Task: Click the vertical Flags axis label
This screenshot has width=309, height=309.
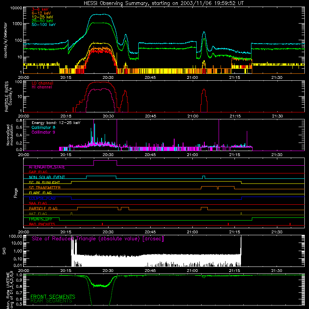Action: tap(15, 193)
